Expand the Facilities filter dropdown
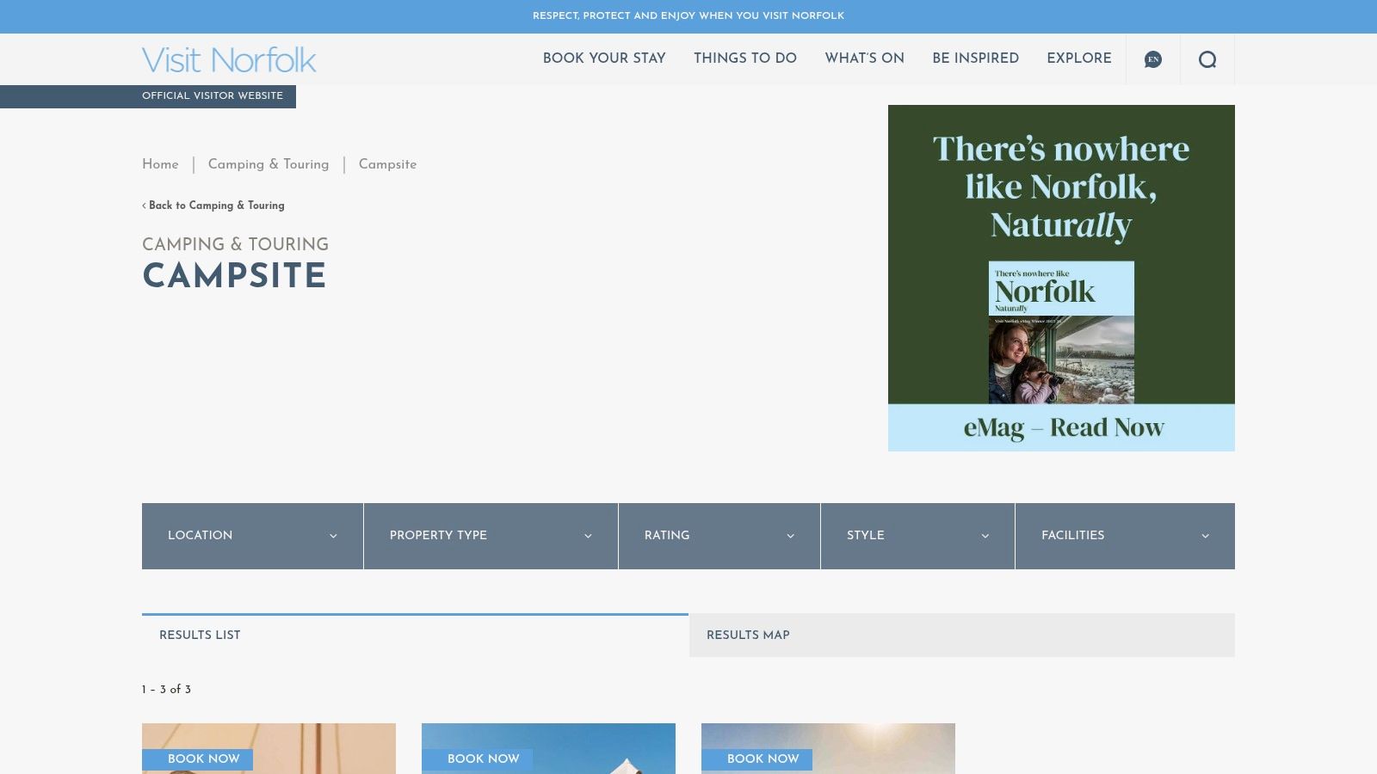 [x=1125, y=536]
